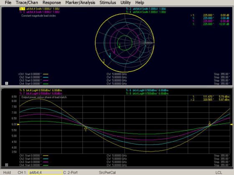Image resolution: width=234 pixels, height=175 pixels.
Task: Select highlighted Tr 1 Smith trace label
Action: 39,9
